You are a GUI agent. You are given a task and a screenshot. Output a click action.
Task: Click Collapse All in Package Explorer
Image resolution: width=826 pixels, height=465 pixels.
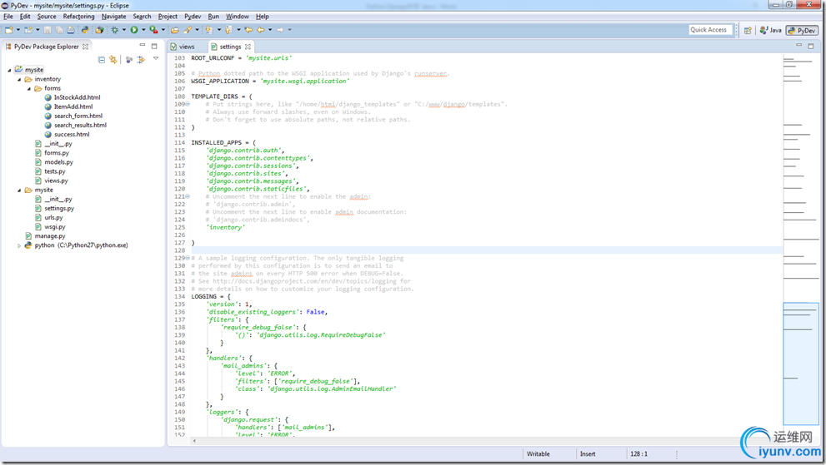click(x=101, y=60)
